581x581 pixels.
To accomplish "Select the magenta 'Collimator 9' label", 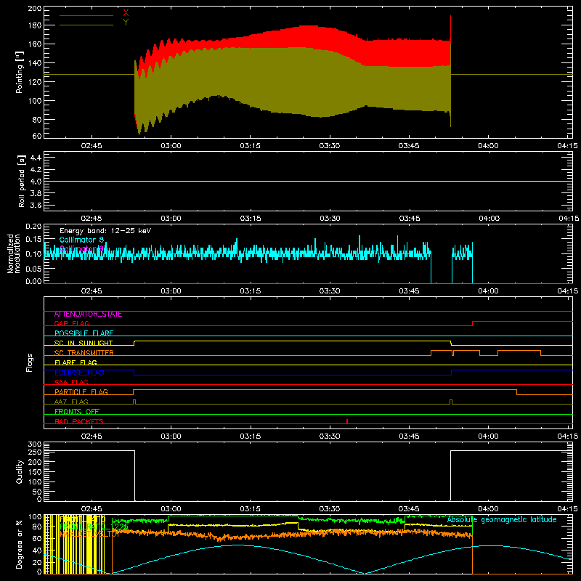I will [x=81, y=248].
